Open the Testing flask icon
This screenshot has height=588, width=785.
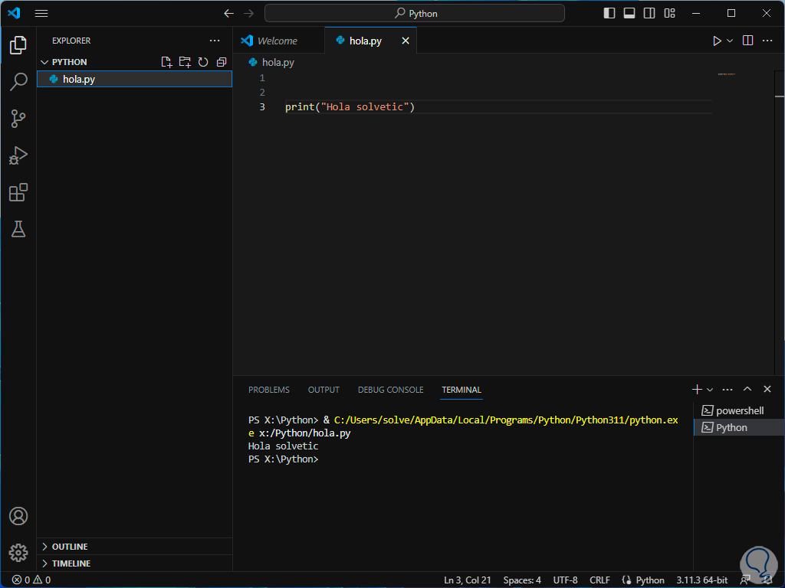18,229
